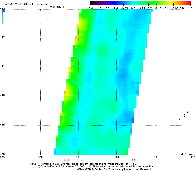Select the note line starting "3)Data buffer is 22 hrs"
Image resolution: width=195 pixels, height=171 pixels.
(x=95, y=167)
